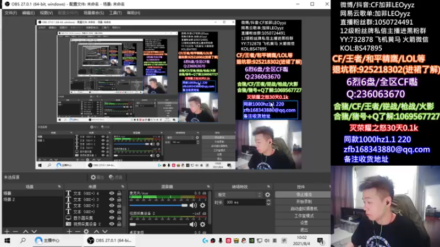This screenshot has height=247, width=440.
Task: Open source 属性 properties gear button
Action: tap(97, 177)
